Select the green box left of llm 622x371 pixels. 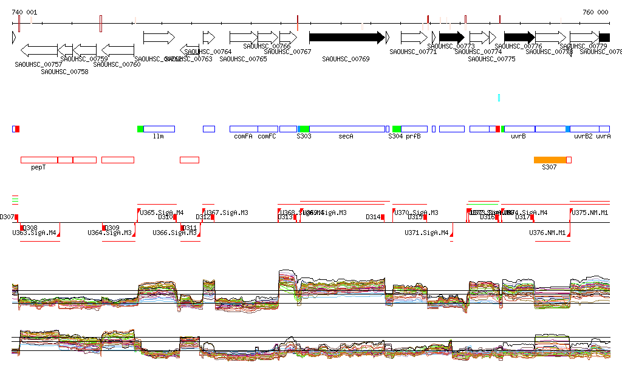140,129
